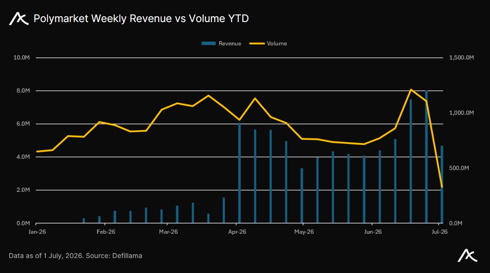Click the 500.0M right axis label

click(x=459, y=168)
